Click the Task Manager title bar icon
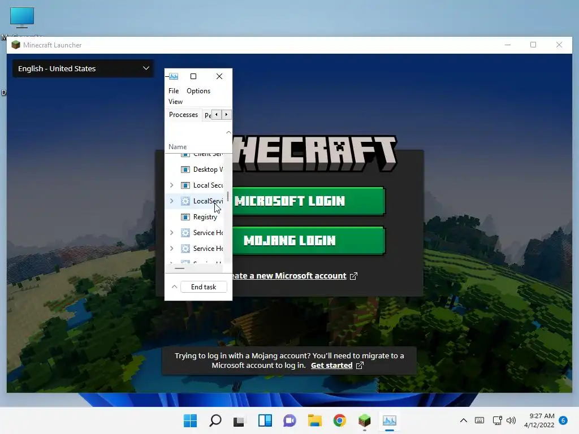The width and height of the screenshot is (579, 434). pyautogui.click(x=174, y=76)
